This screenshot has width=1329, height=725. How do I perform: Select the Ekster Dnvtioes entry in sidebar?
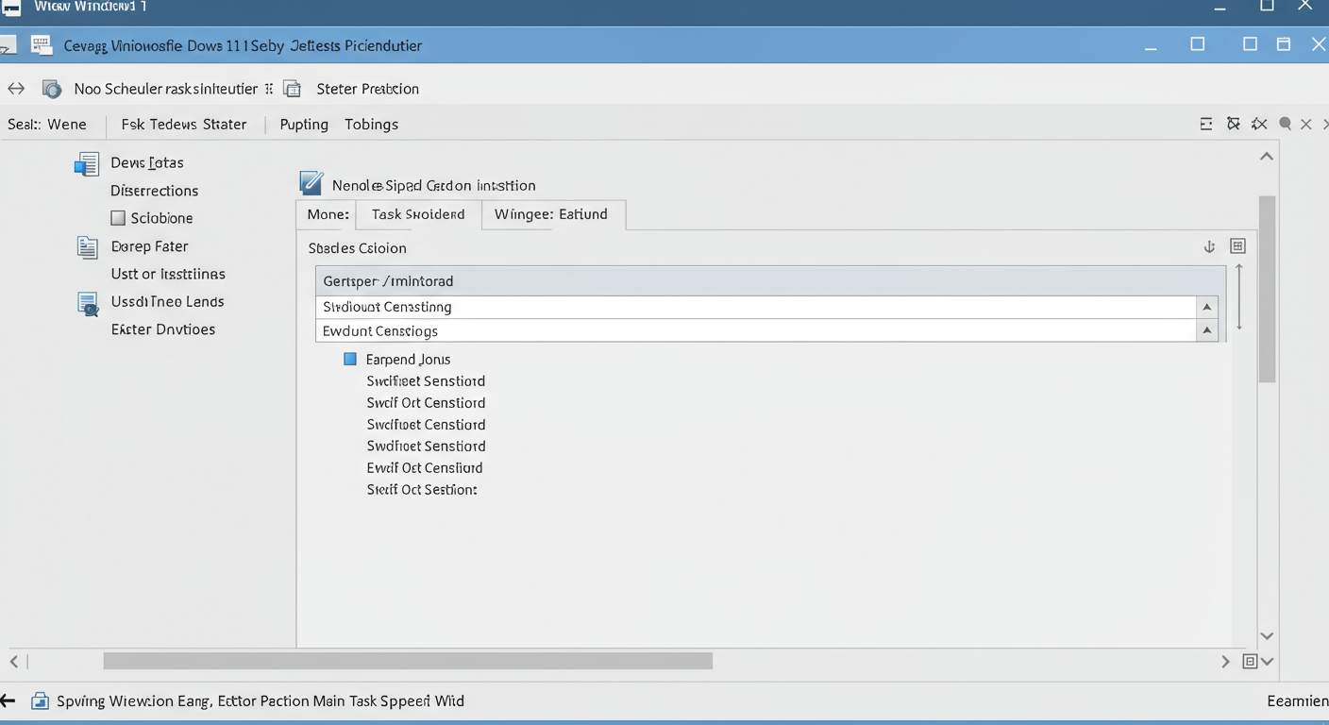click(163, 329)
